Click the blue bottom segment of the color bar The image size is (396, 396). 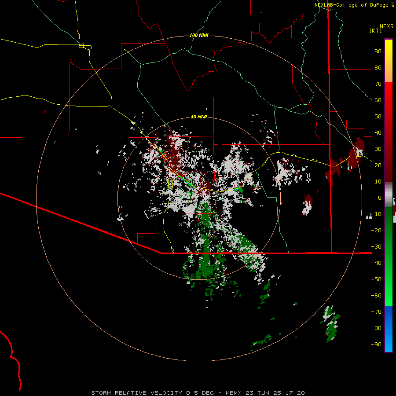pyautogui.click(x=389, y=329)
